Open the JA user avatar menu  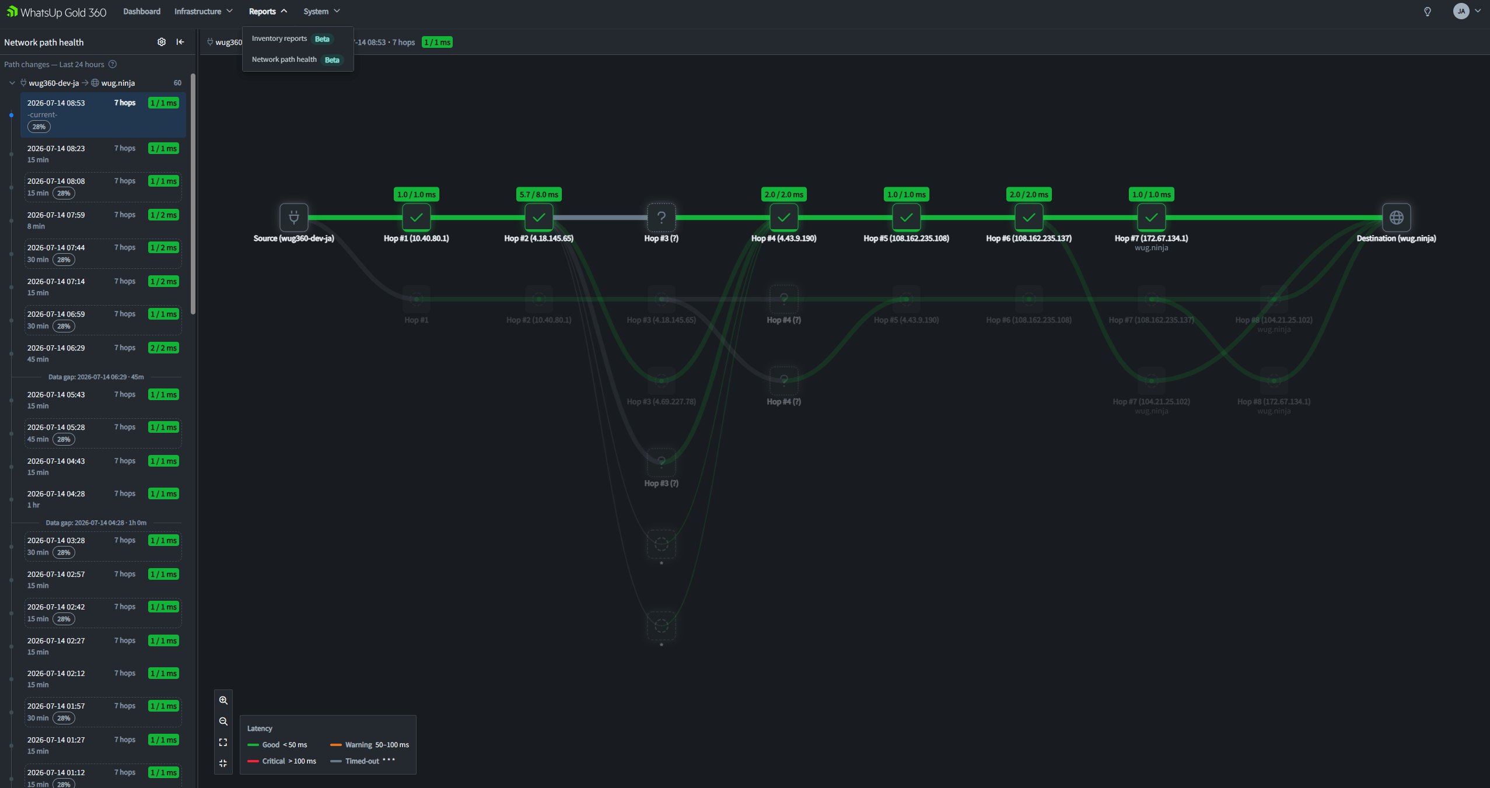pyautogui.click(x=1467, y=11)
